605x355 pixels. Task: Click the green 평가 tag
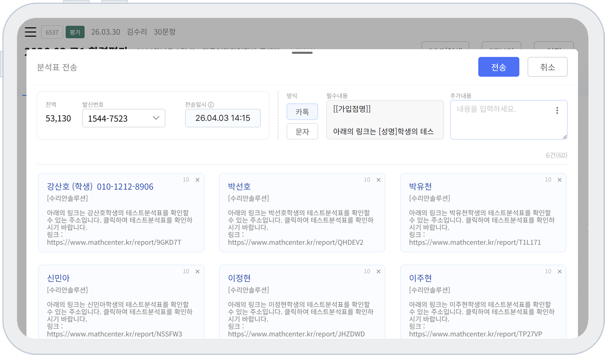pos(75,32)
